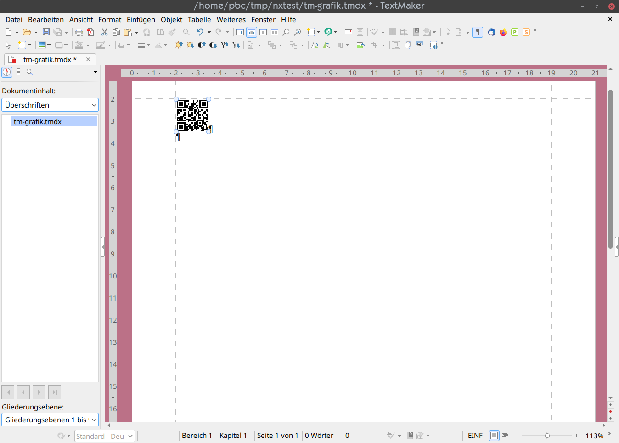This screenshot has width=619, height=443.
Task: Open PlanMaker via the green P icon
Action: click(x=515, y=32)
